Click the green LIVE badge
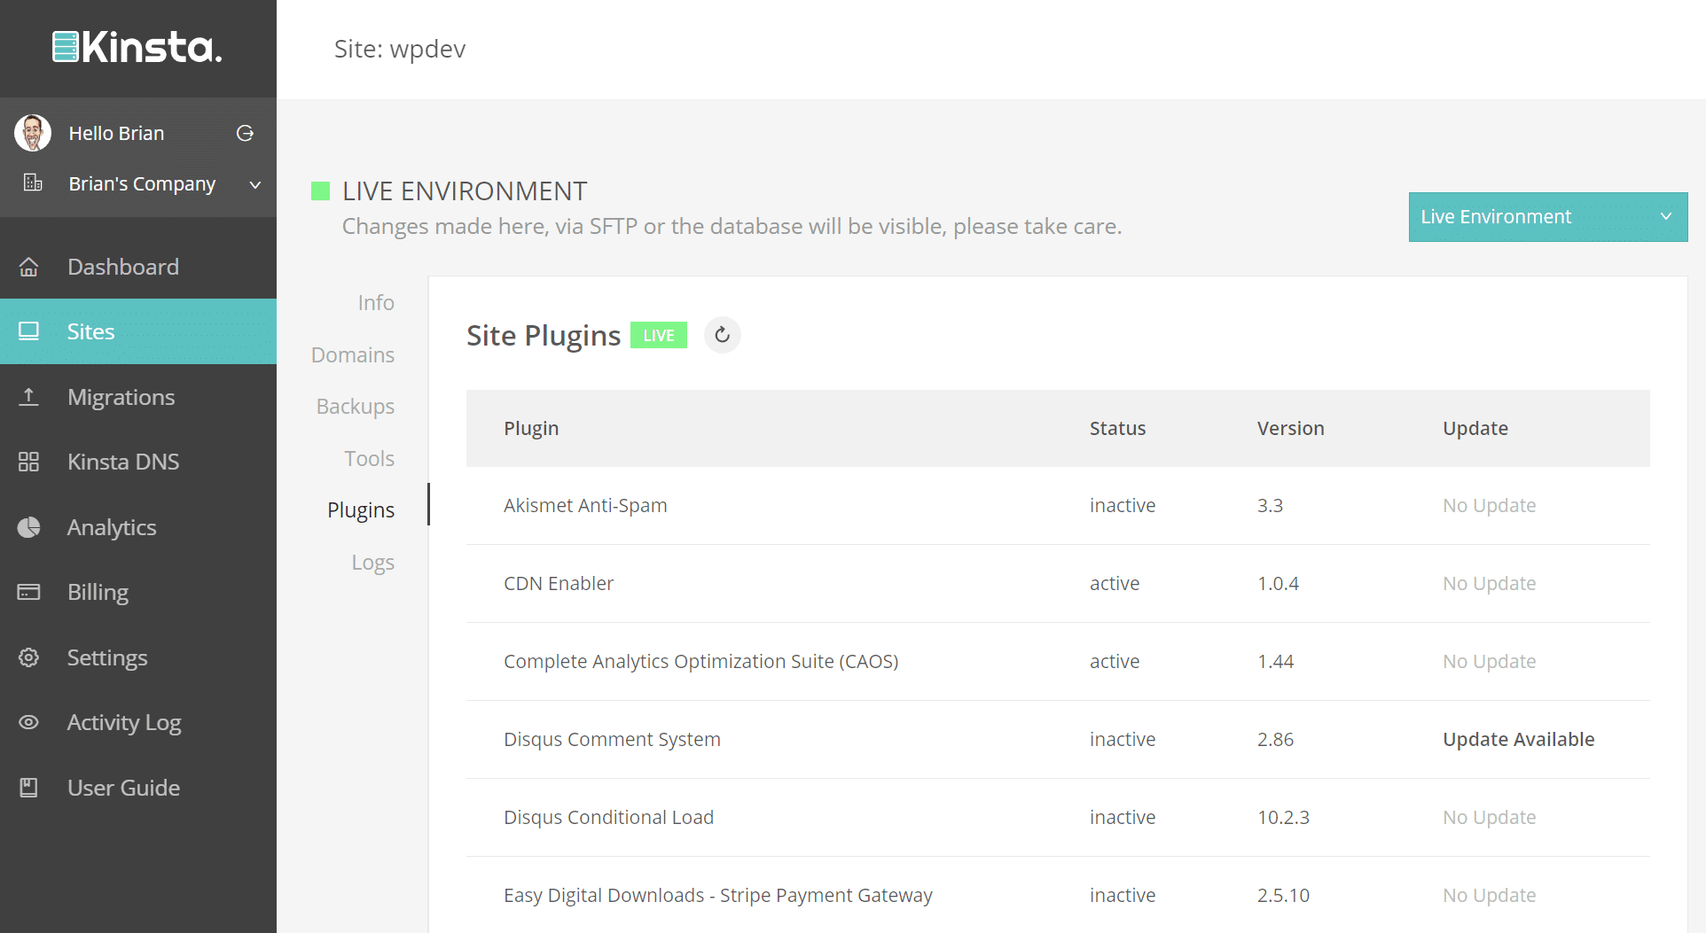Viewport: 1706px width, 933px height. click(x=659, y=335)
